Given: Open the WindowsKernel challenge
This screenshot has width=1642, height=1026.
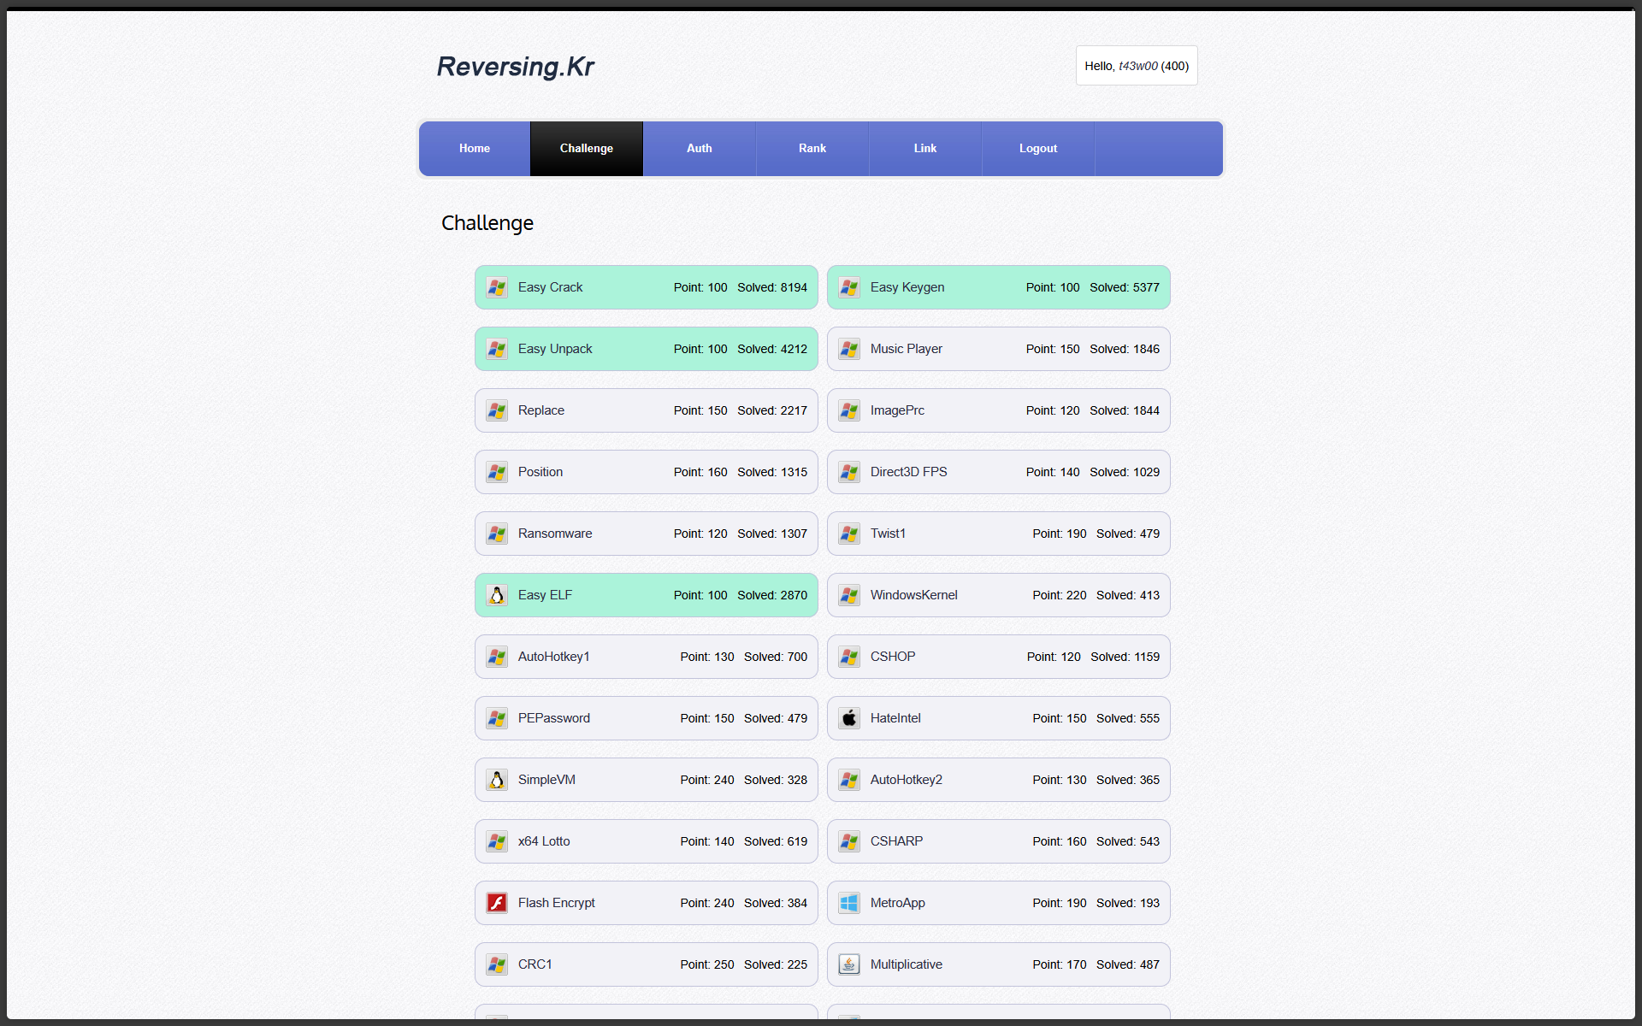Looking at the screenshot, I should click(x=999, y=595).
